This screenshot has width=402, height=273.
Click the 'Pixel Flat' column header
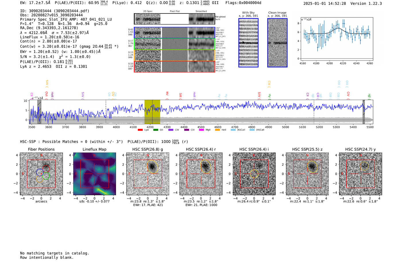point(175,11)
